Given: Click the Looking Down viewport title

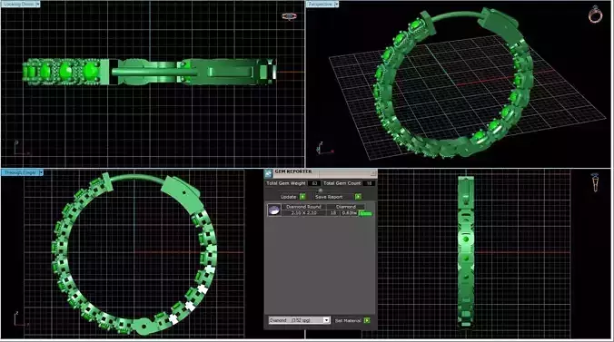Looking at the screenshot, I should tap(18, 4).
